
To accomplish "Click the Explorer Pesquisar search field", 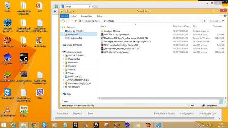I will 217,21.
